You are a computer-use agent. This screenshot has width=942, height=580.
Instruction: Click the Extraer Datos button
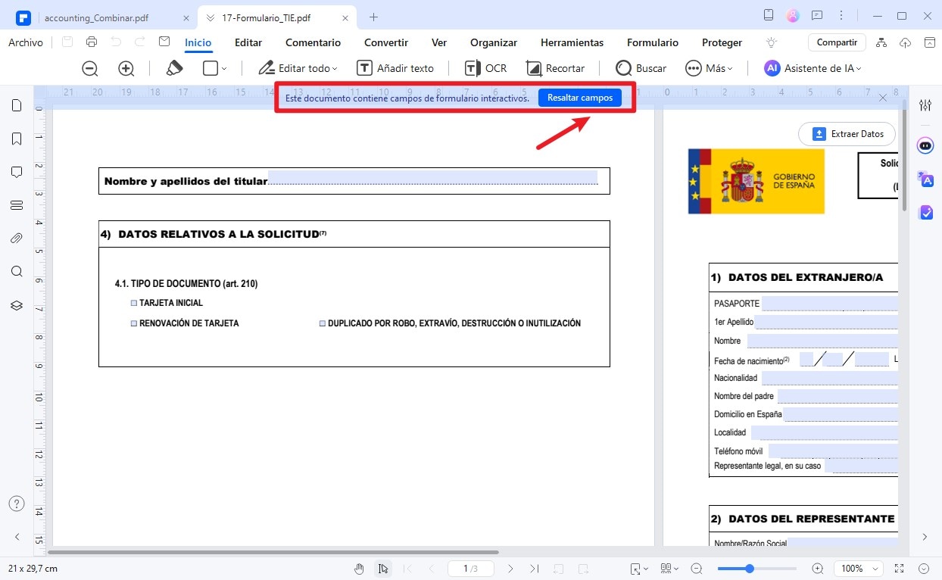click(x=847, y=134)
